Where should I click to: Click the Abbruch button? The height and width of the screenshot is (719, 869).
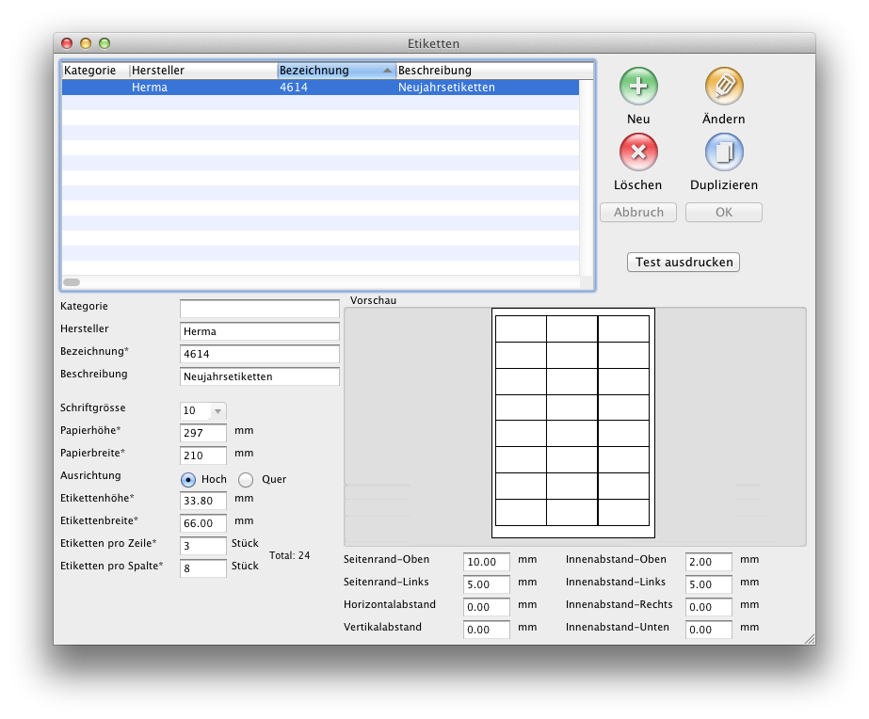pos(638,213)
